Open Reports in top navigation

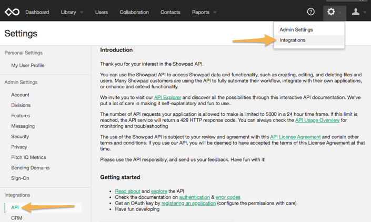[x=200, y=12]
